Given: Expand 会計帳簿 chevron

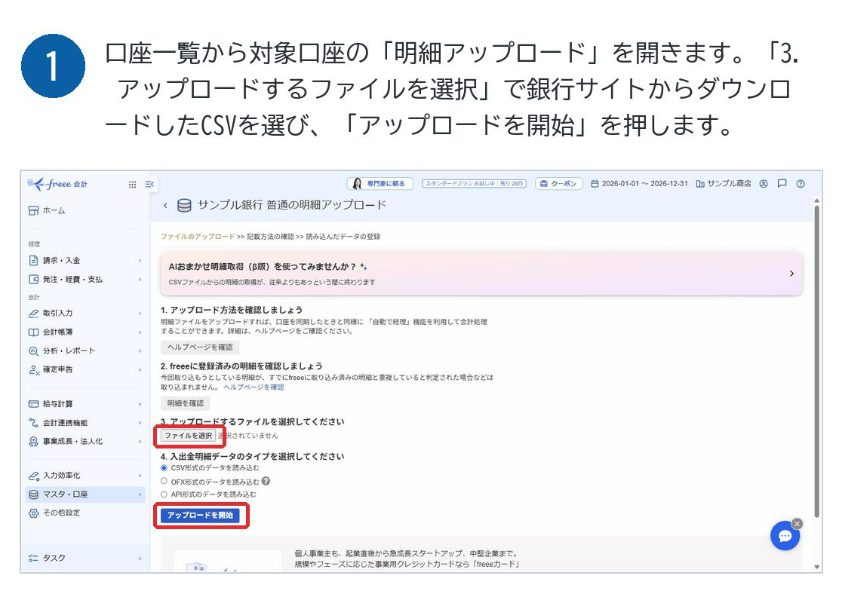Looking at the screenshot, I should 140,332.
